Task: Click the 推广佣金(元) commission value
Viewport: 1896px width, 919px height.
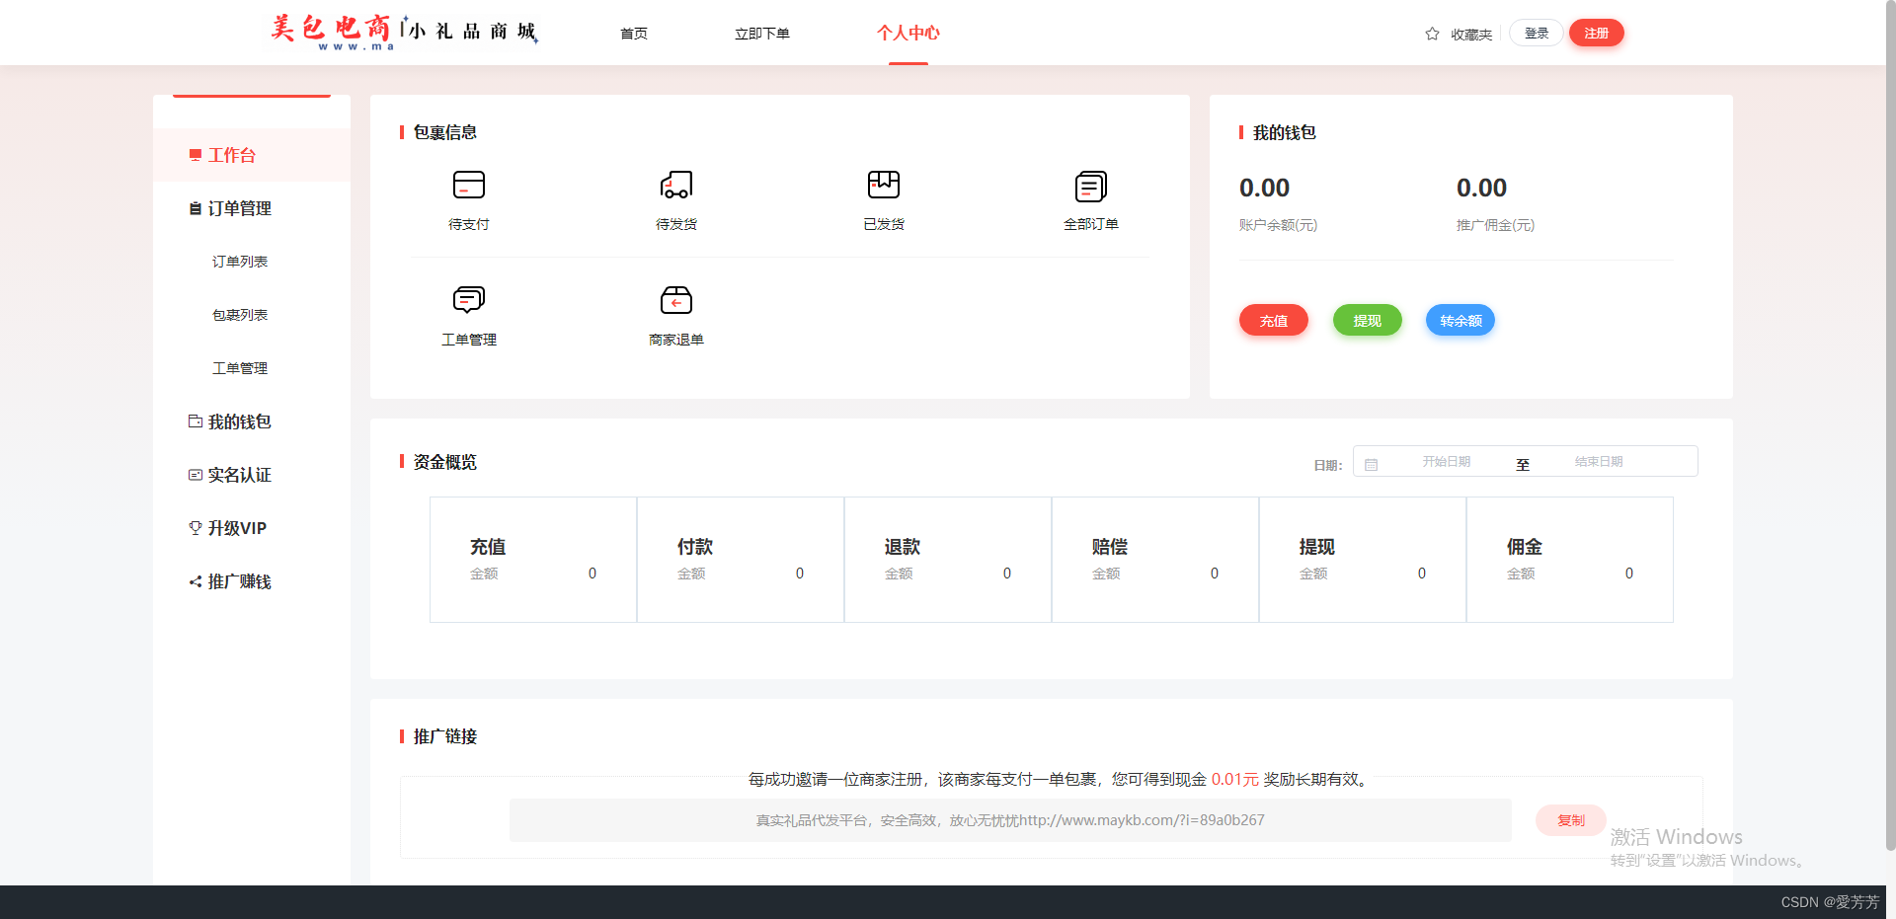Action: tap(1482, 188)
